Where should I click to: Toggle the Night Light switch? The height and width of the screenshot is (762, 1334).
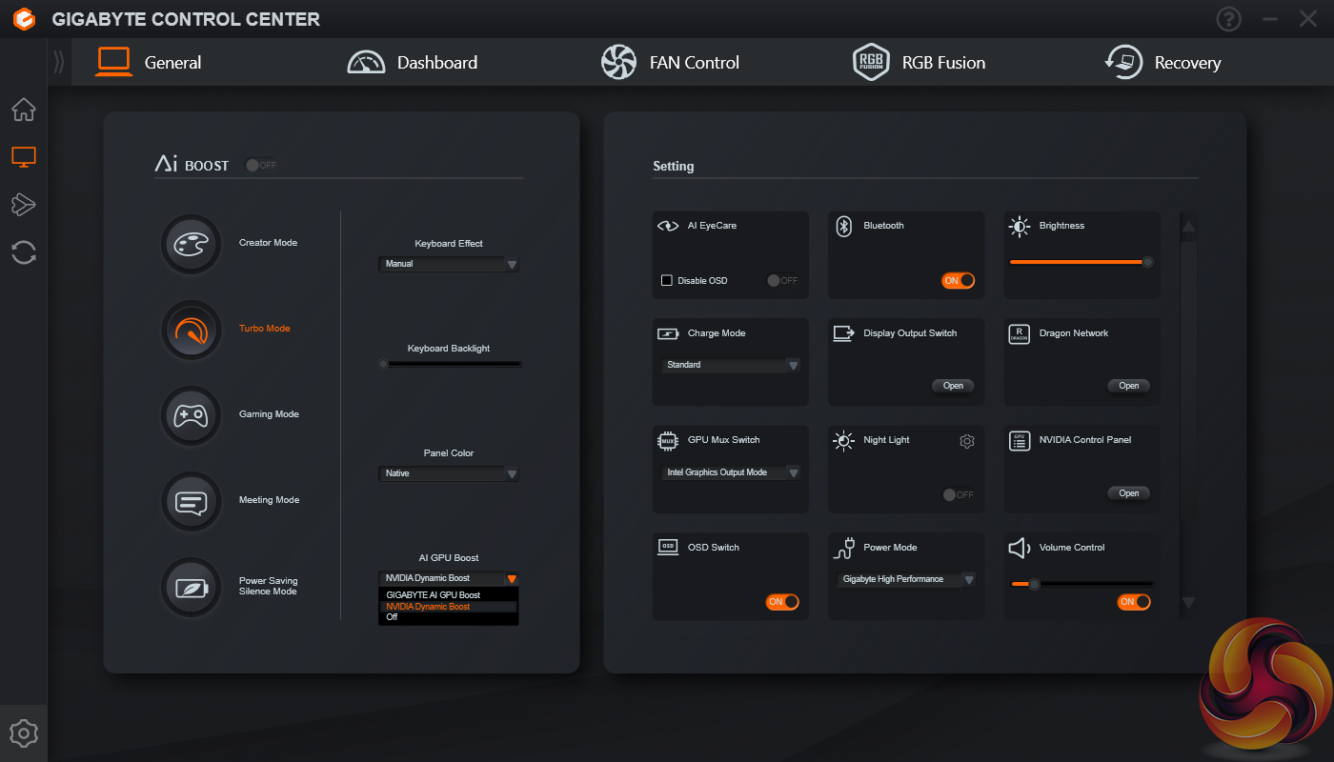pos(959,495)
